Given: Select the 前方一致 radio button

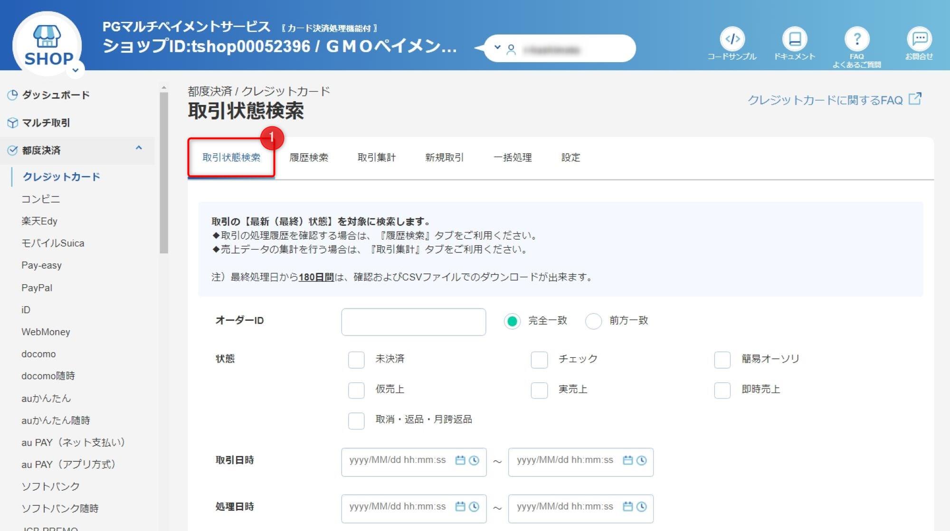Looking at the screenshot, I should coord(593,321).
